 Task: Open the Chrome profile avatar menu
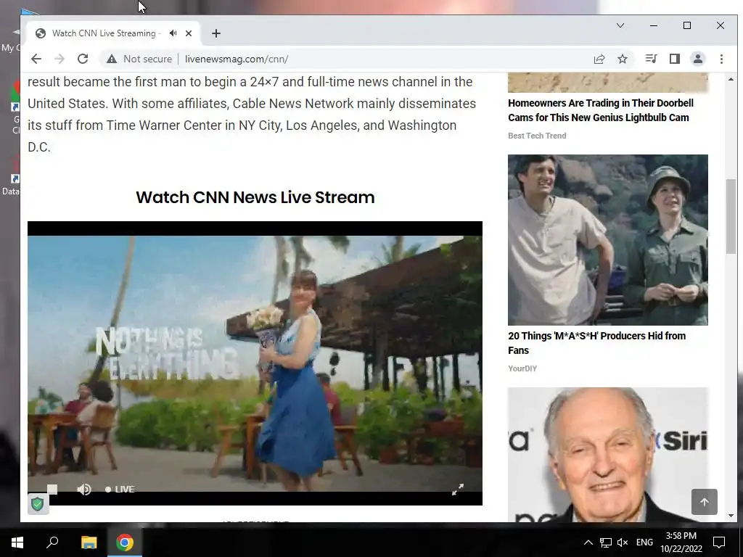click(698, 59)
